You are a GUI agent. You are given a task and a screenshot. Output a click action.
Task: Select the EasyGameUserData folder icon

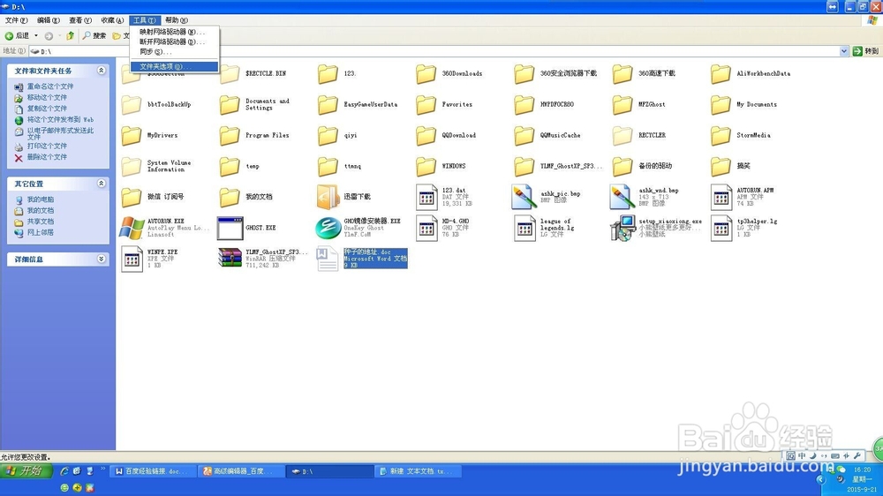(328, 105)
